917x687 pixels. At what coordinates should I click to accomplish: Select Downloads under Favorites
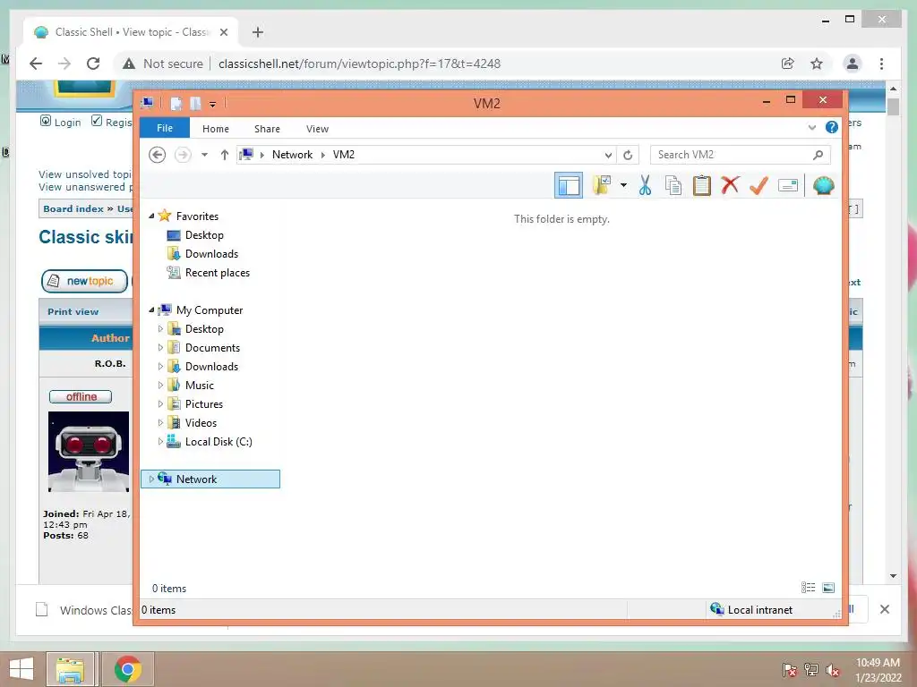point(211,253)
